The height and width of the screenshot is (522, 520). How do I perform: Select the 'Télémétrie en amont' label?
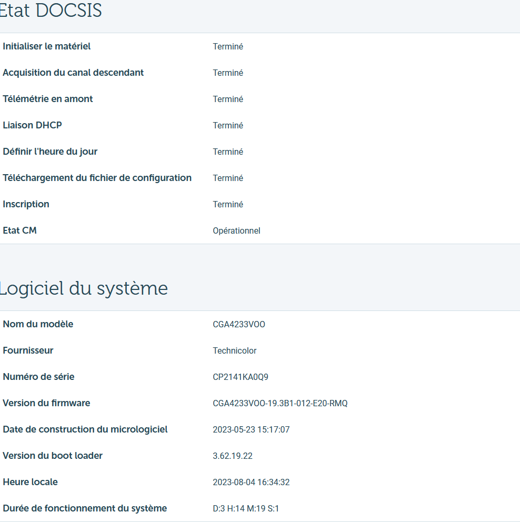[x=47, y=99]
